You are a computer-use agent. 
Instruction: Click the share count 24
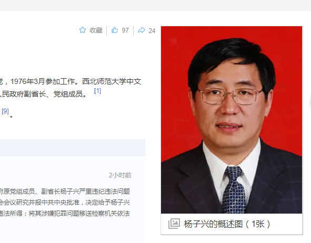tap(152, 30)
